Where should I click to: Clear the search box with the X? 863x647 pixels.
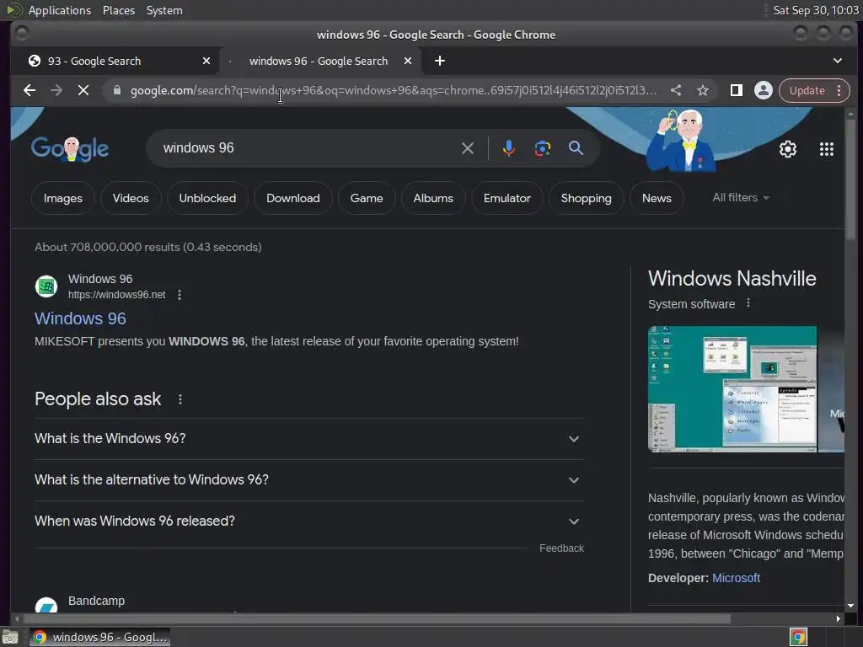click(x=467, y=148)
